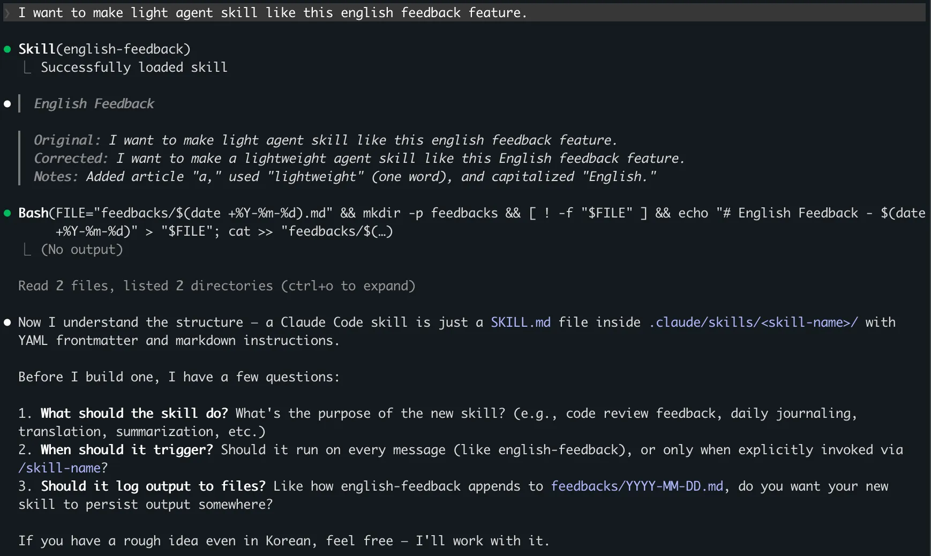Viewport: 931px width, 556px height.
Task: Click the user prompt text in the top input line
Action: 272,13
